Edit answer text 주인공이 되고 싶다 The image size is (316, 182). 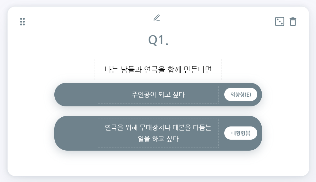(158, 94)
